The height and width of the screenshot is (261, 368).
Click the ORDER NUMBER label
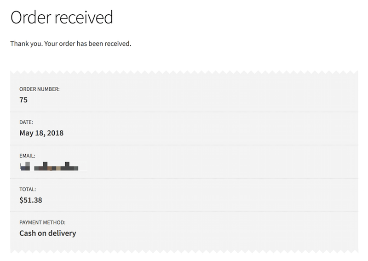[x=40, y=89]
